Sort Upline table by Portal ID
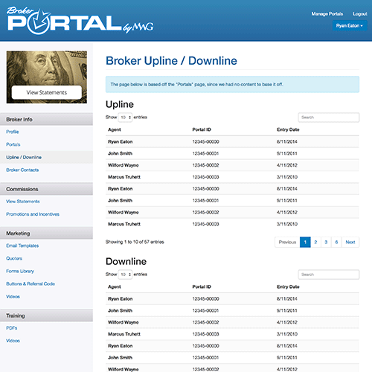Image resolution: width=372 pixels, height=372 pixels. tap(202, 129)
